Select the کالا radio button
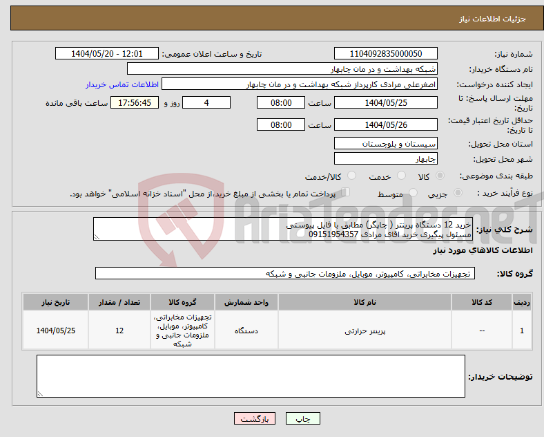Viewport: 544px width, 437px height. (x=440, y=176)
